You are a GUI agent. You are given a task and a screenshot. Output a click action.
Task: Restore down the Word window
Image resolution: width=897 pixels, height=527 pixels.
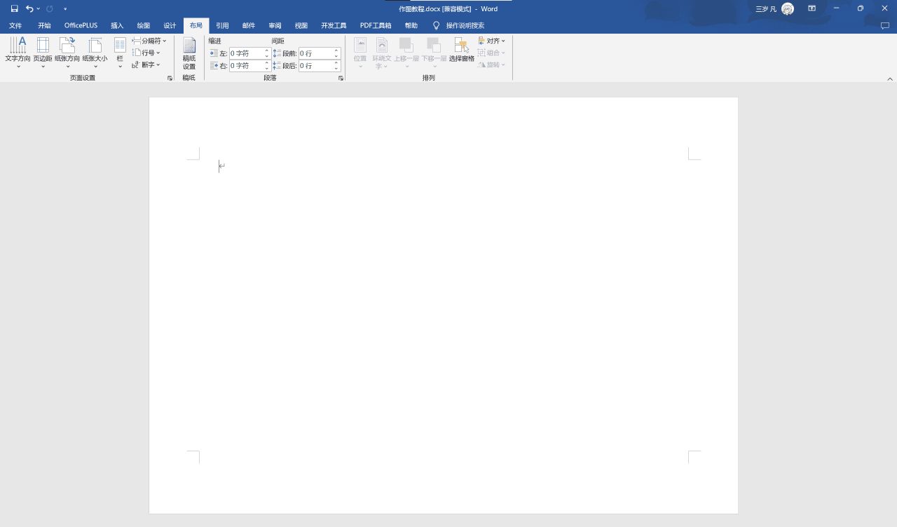[861, 8]
